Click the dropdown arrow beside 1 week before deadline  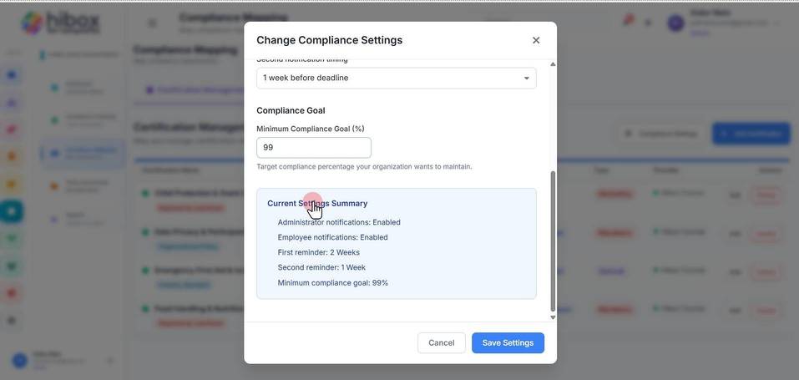click(526, 78)
